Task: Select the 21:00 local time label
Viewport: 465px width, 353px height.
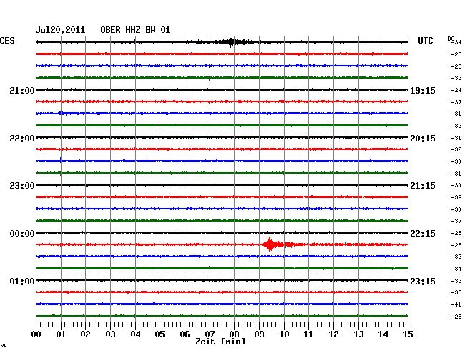Action: coord(22,90)
